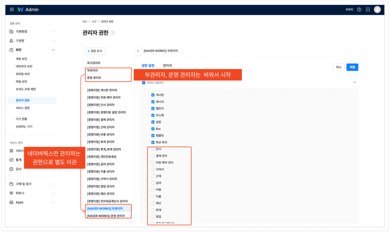Uncheck the 게시판 checkbox
Image resolution: width=390 pixels, height=232 pixels.
pos(153,95)
